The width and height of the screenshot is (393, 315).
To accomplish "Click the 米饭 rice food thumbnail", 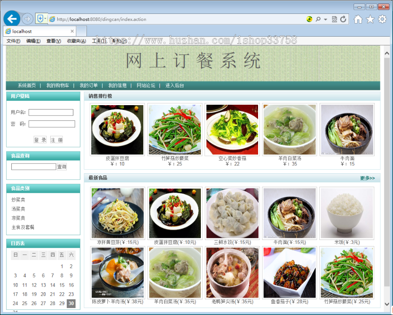I will (x=346, y=213).
